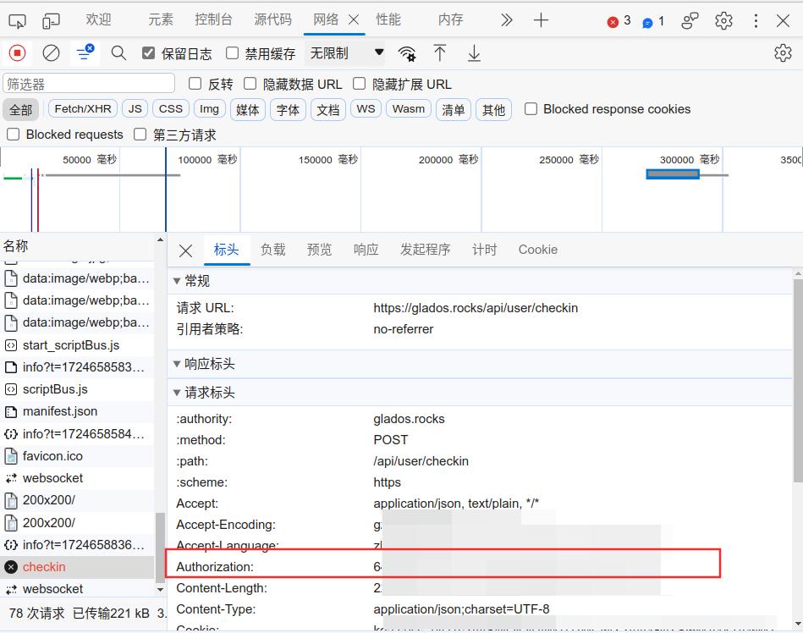
Task: Click the export HAR download arrow
Action: 474,53
